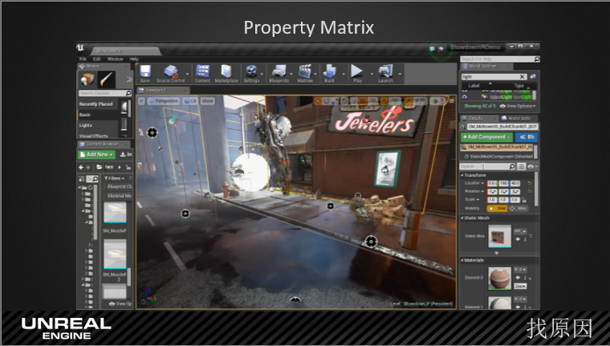The width and height of the screenshot is (610, 346).
Task: Toggle scale snapping in viewport toolbar
Action: [x=408, y=101]
